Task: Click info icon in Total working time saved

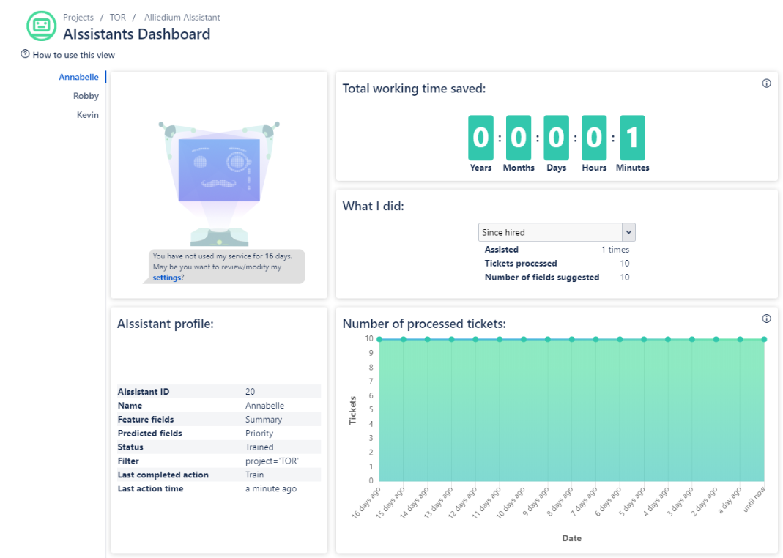Action: click(766, 83)
